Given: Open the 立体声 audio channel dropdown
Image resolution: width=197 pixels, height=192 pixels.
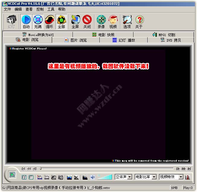Looking at the screenshot, I should [x=123, y=177].
